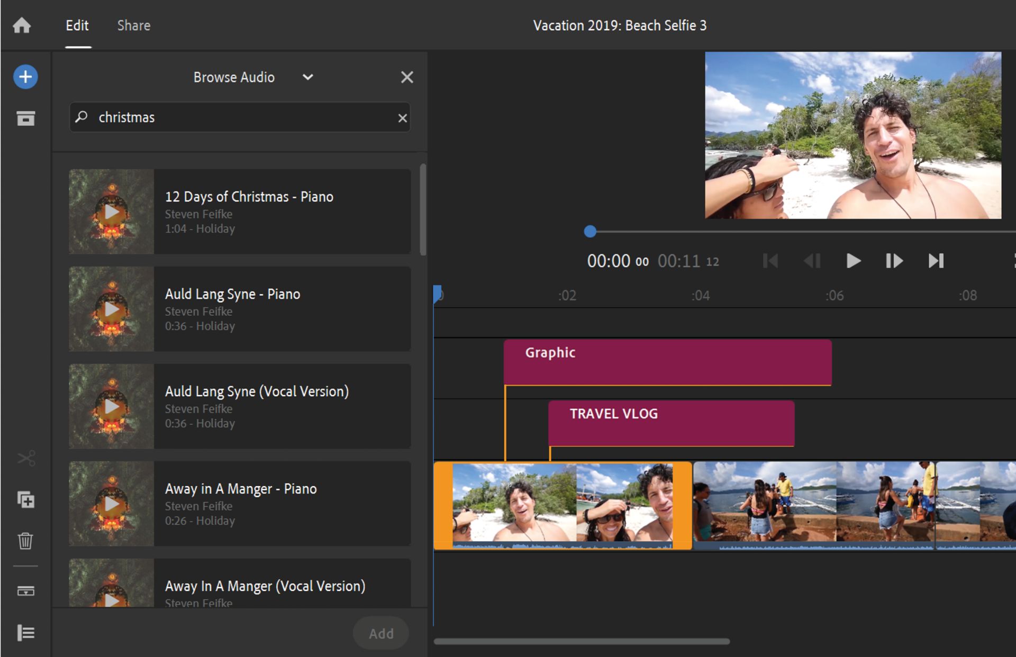
Task: Click the Delete trash icon
Action: [x=25, y=541]
